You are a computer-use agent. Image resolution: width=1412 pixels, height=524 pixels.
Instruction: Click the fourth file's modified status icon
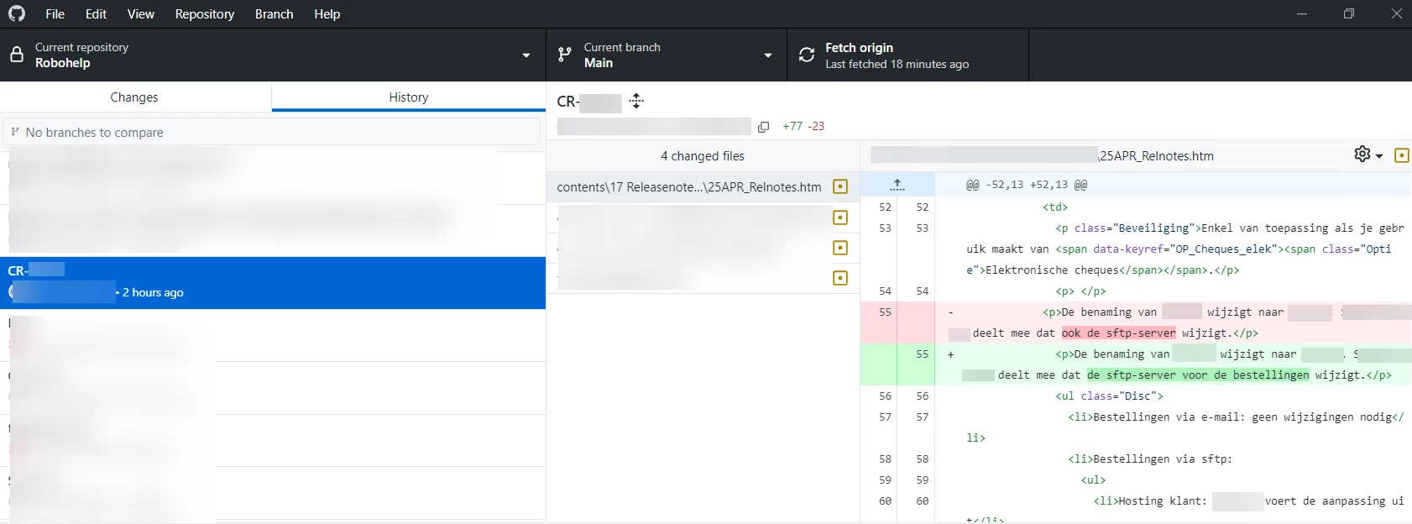pos(840,278)
